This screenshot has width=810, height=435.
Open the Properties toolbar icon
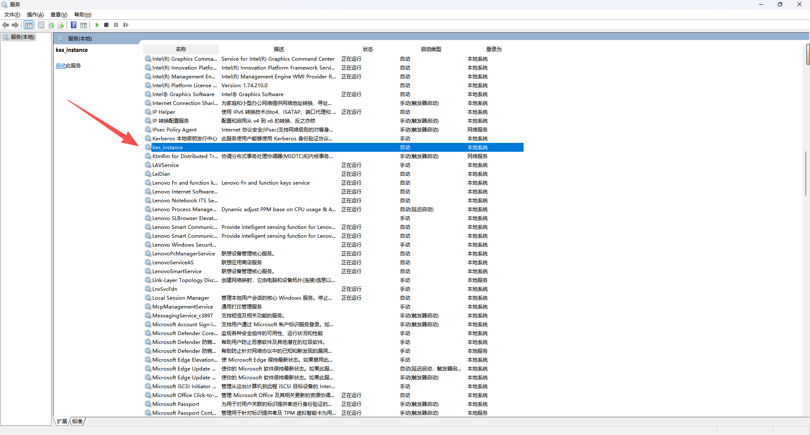[41, 25]
